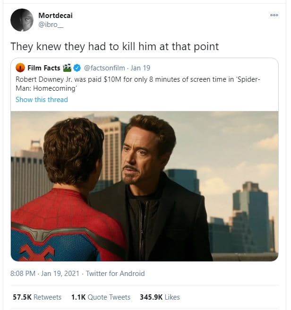This screenshot has height=310, width=291.
Task: Click the tweet text "They knew they had to kill him"
Action: 115,46
